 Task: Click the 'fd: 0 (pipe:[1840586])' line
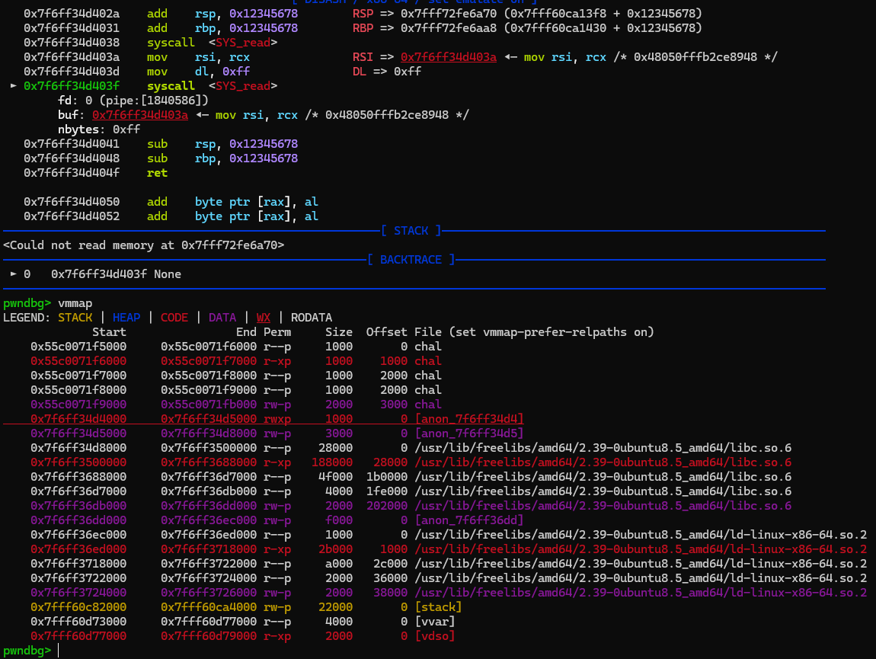pyautogui.click(x=133, y=101)
